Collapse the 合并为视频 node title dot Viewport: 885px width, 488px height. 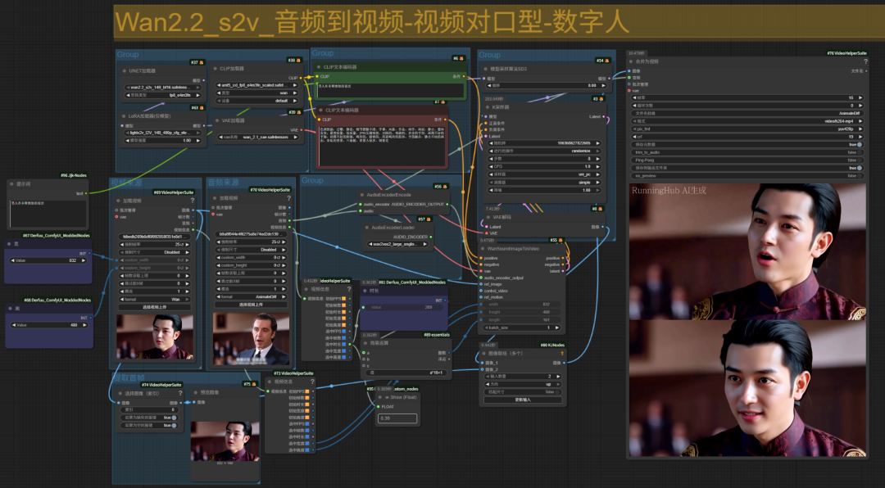click(631, 61)
